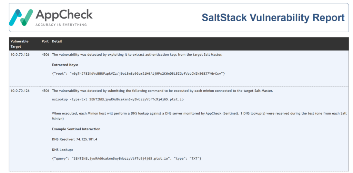Screen dimensions: 353x173
Task: Select the Port column header
Action: click(45, 41)
